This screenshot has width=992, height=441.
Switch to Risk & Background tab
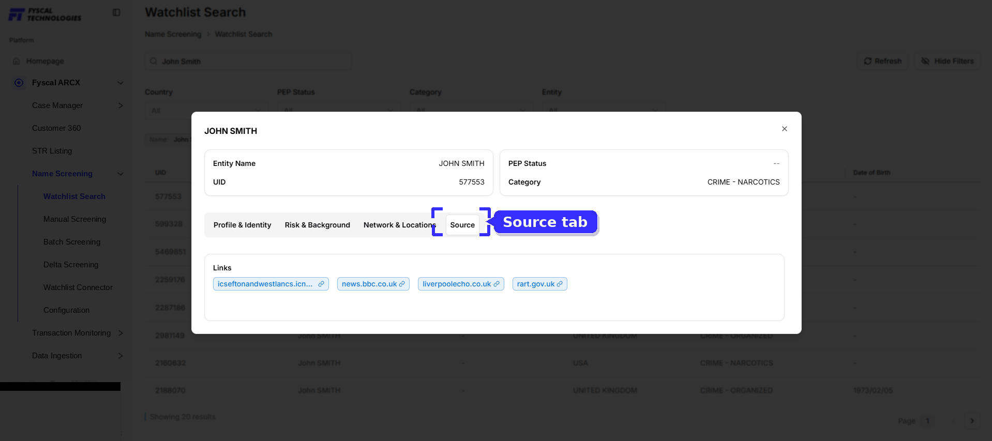click(x=317, y=225)
